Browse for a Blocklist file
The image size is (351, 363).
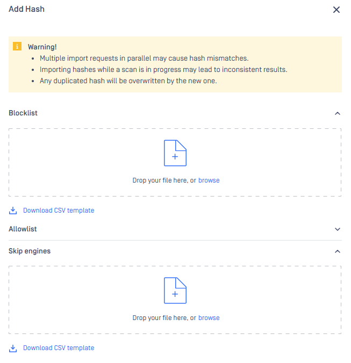[x=209, y=180]
